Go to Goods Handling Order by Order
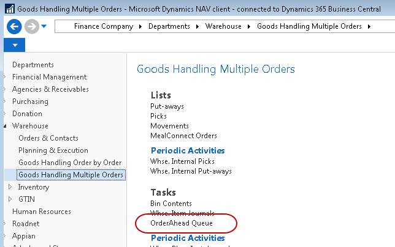Viewport: 395px width, 247px height. coord(70,163)
